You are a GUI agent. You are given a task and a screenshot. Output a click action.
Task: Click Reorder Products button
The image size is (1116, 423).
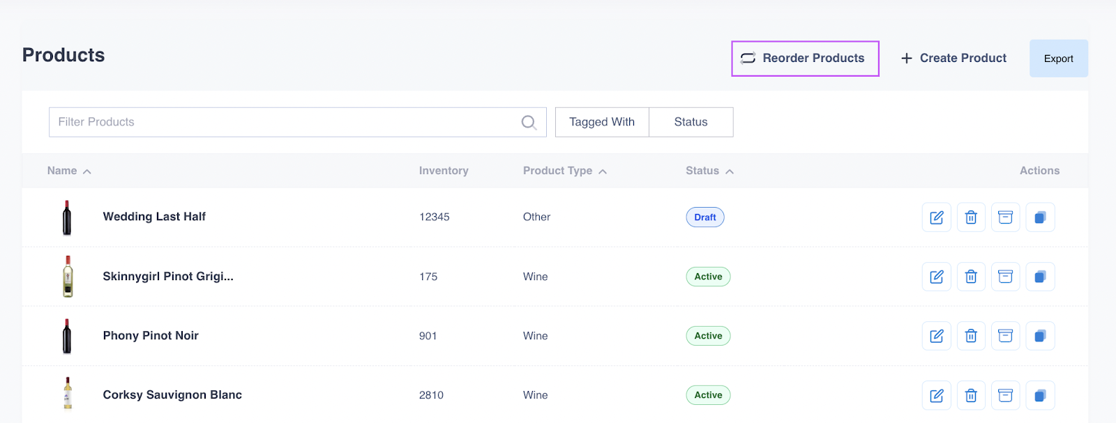pos(805,59)
